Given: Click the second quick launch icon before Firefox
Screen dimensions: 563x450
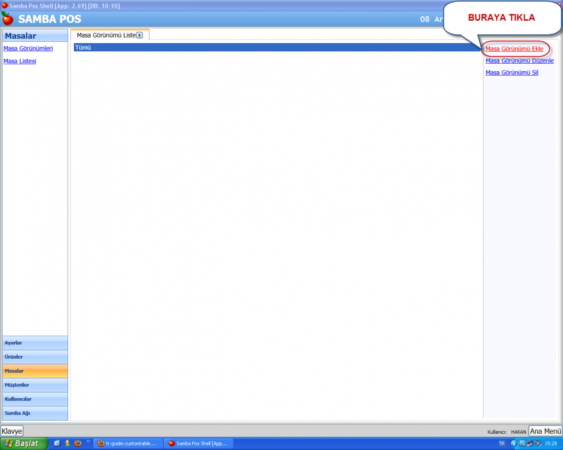Looking at the screenshot, I should [x=67, y=443].
